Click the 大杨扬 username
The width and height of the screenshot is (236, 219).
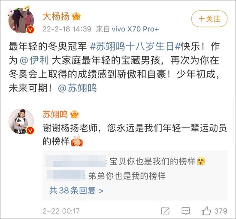click(x=56, y=16)
